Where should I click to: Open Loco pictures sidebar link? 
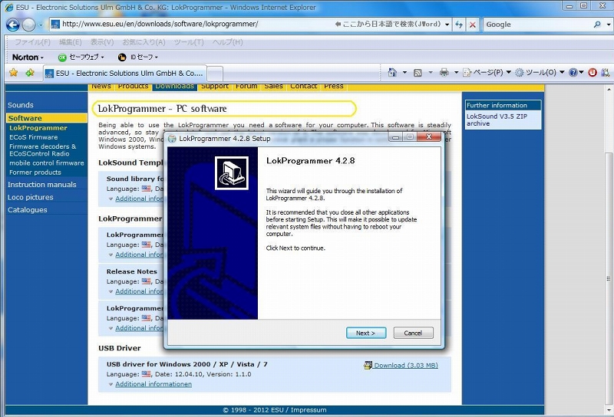point(30,198)
